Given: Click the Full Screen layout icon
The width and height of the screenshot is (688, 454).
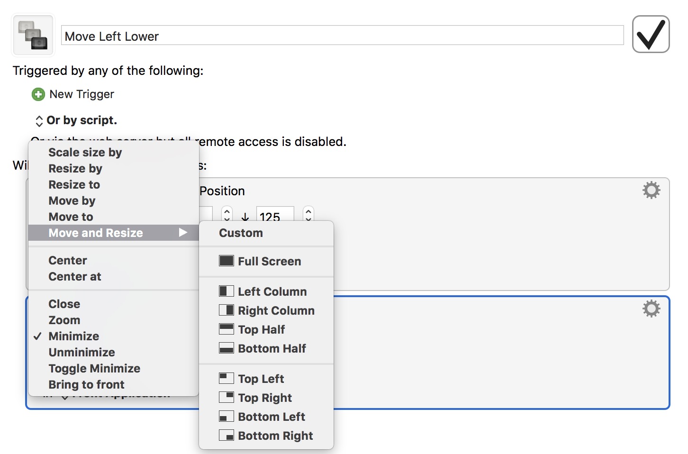Looking at the screenshot, I should (226, 261).
